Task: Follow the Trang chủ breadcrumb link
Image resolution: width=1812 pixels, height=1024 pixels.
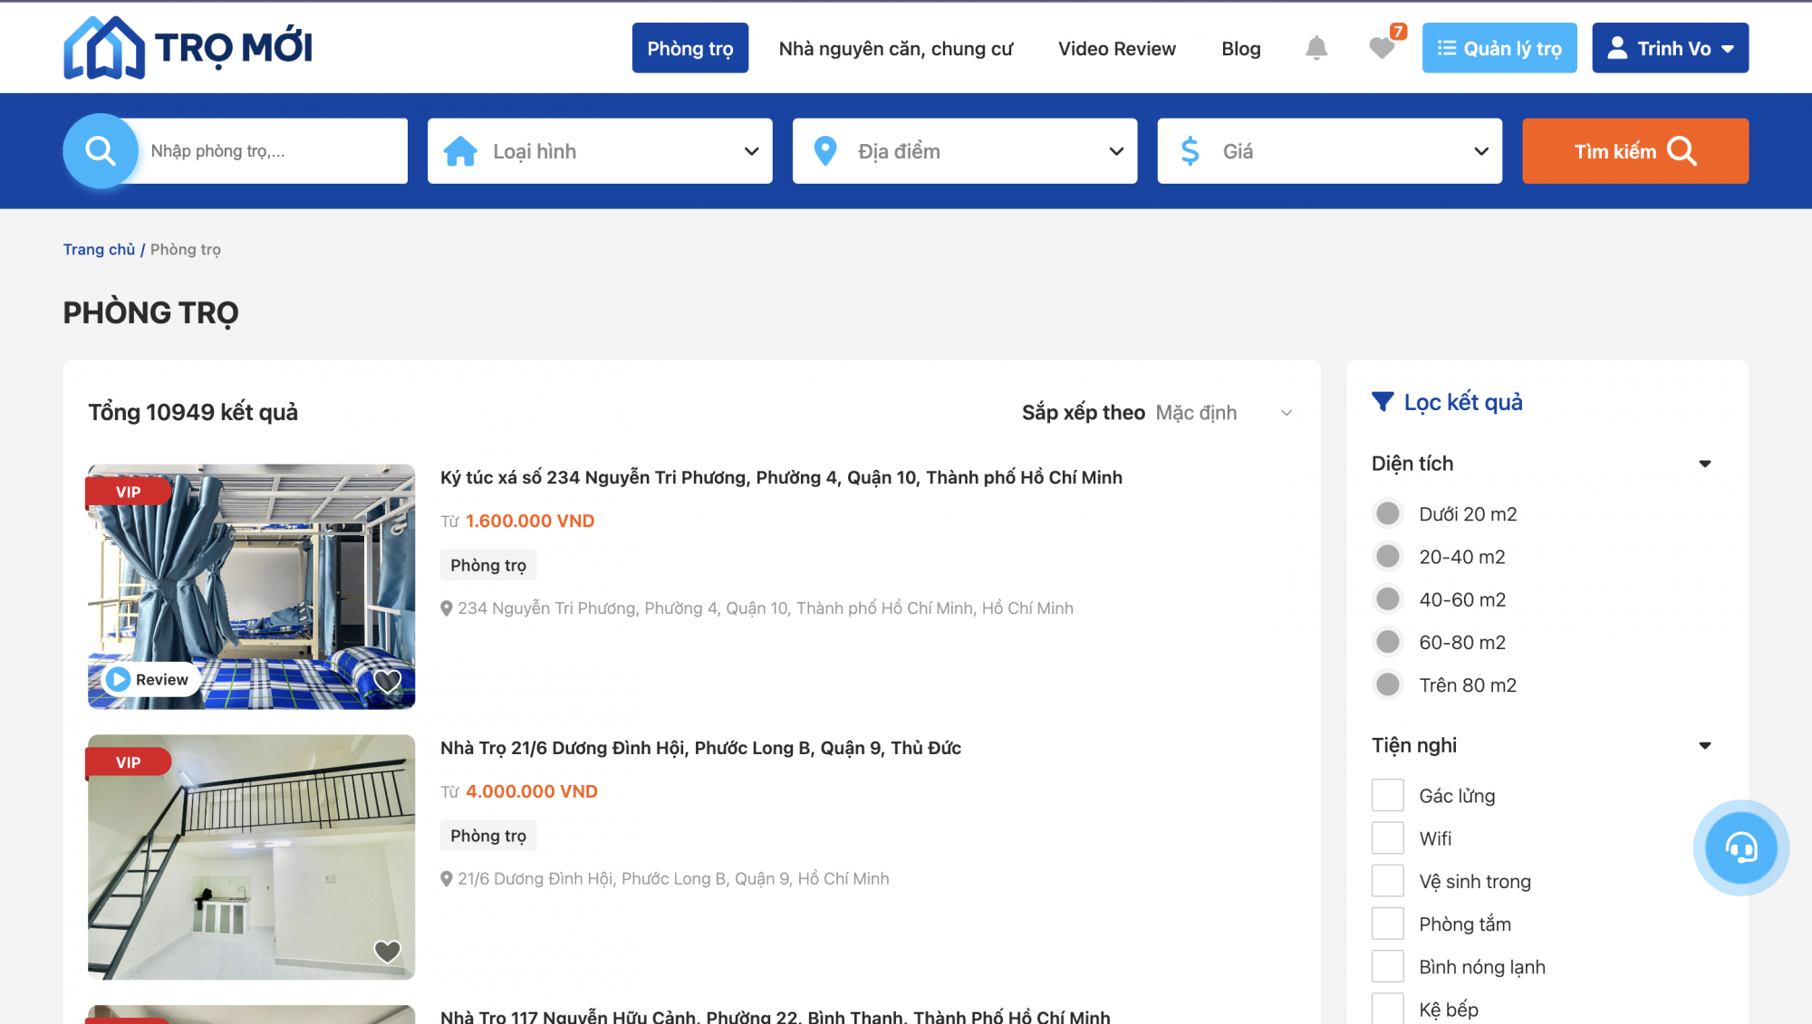Action: 99,249
